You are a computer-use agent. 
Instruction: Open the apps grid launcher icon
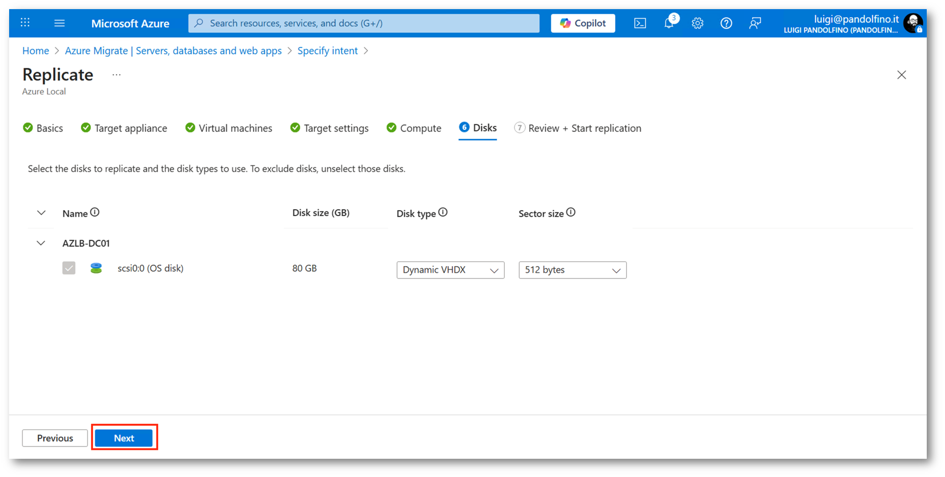pyautogui.click(x=25, y=23)
